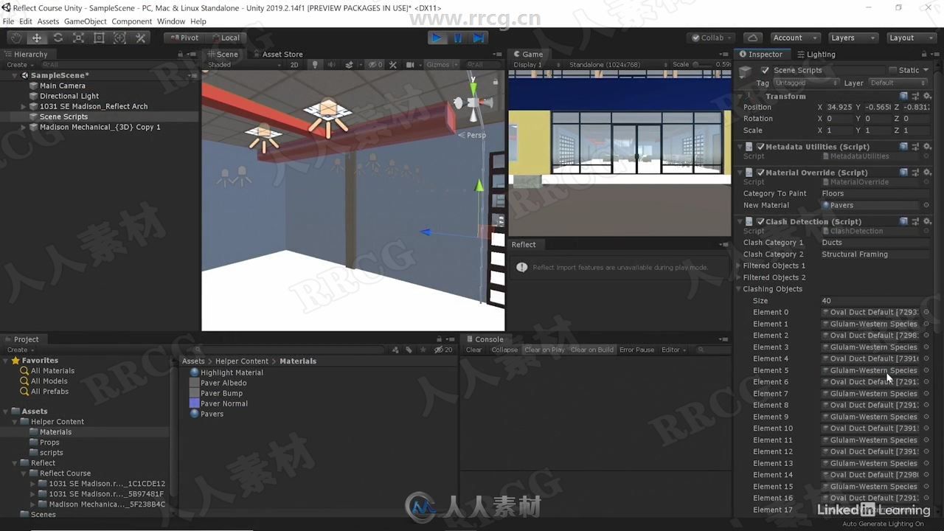
Task: Click the Project search by type icon
Action: coord(396,350)
